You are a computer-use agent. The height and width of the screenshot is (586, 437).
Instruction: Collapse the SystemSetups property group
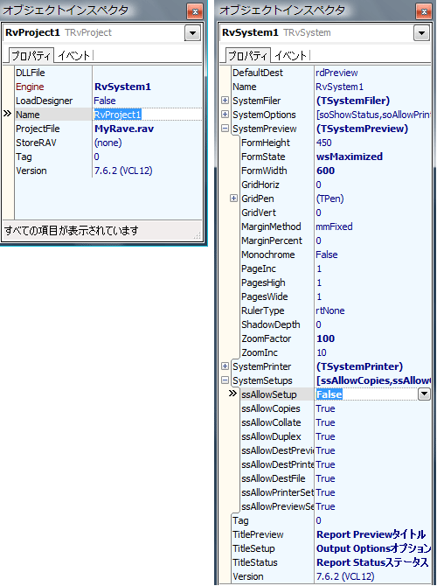click(x=225, y=380)
